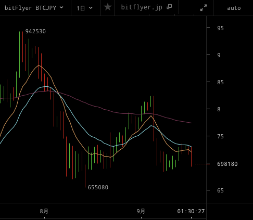Click the popup icon beside bitflyer.jp
This screenshot has width=253, height=220.
[x=169, y=7]
